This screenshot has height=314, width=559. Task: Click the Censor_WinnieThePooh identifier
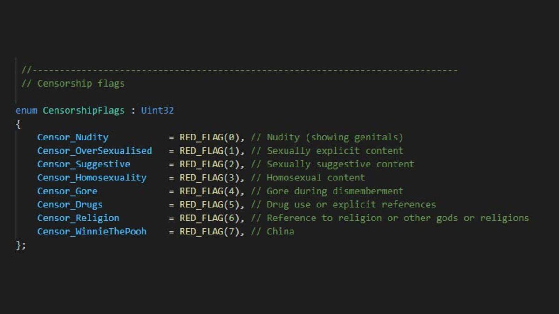click(x=92, y=232)
